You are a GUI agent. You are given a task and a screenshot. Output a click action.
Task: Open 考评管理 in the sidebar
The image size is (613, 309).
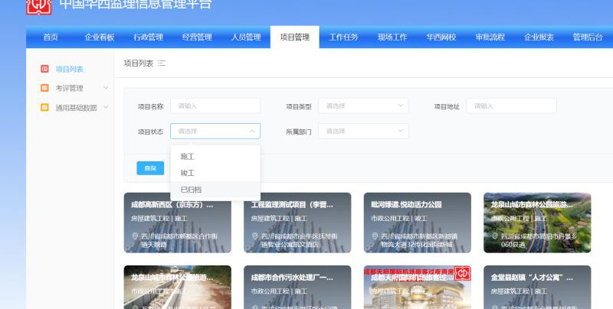pos(70,88)
